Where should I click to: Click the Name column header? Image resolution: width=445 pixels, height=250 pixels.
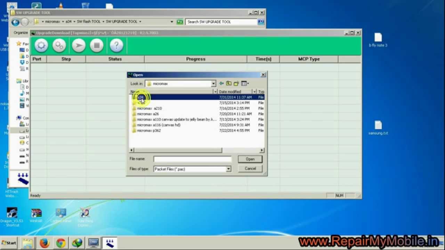pos(171,92)
